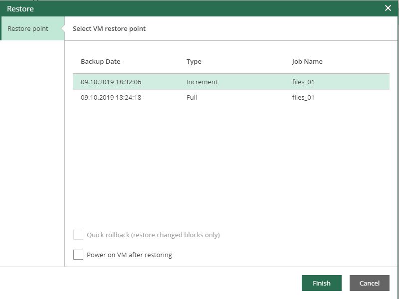Close the Restore dialog with X
Screen dimensions: 399x299
[x=388, y=8]
